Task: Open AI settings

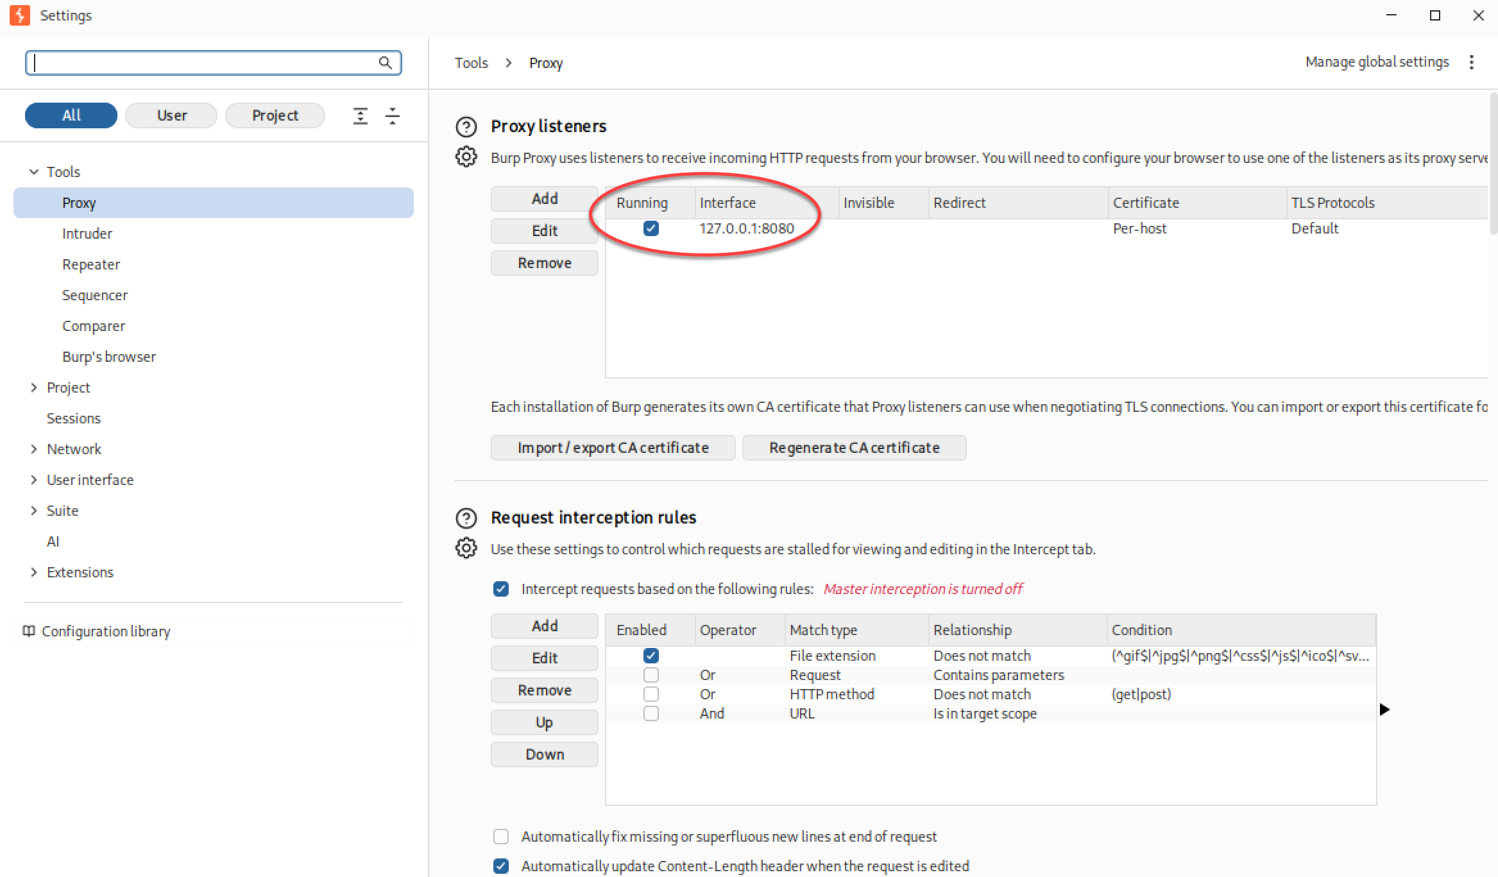Action: pos(53,541)
